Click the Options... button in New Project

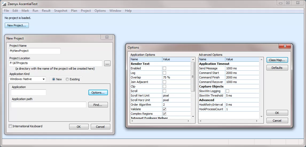(x=98, y=93)
